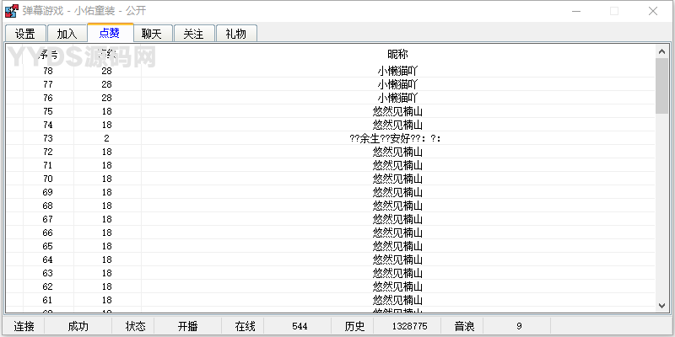Switch to the 加入 tab
This screenshot has height=337, width=675.
tap(67, 34)
